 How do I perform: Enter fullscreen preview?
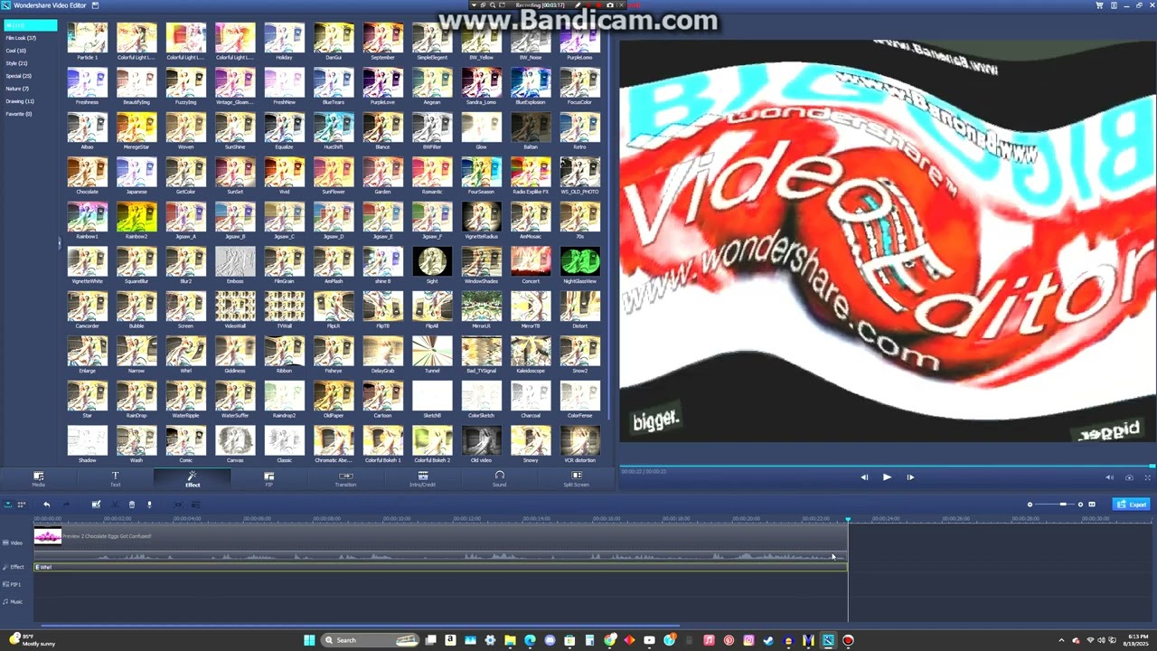(x=1148, y=477)
